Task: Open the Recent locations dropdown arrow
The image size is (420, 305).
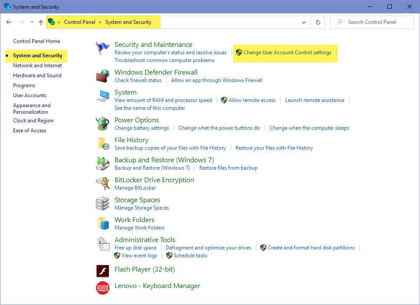Action: point(32,22)
